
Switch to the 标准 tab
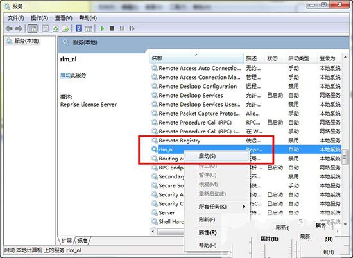click(82, 241)
